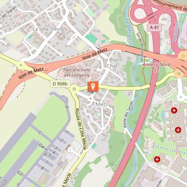Click the D 908b road shield
This screenshot has height=187, width=187.
pos(60,84)
